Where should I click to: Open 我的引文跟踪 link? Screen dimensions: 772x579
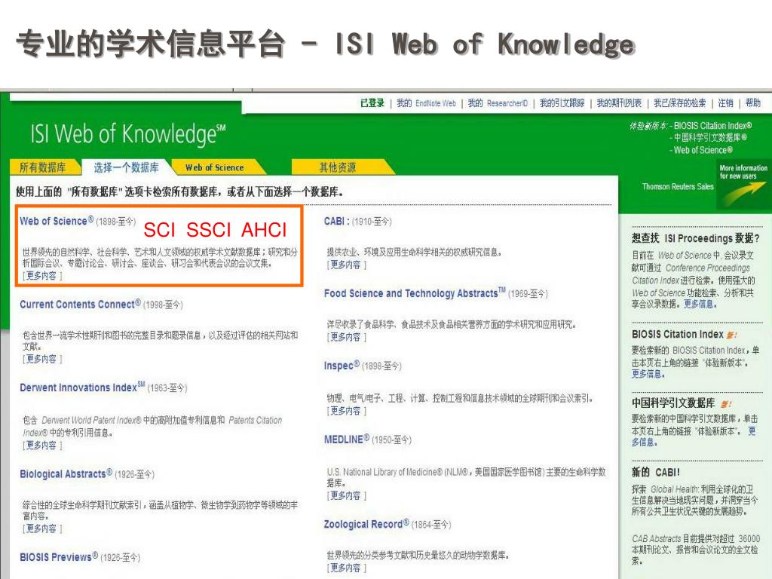click(x=562, y=103)
